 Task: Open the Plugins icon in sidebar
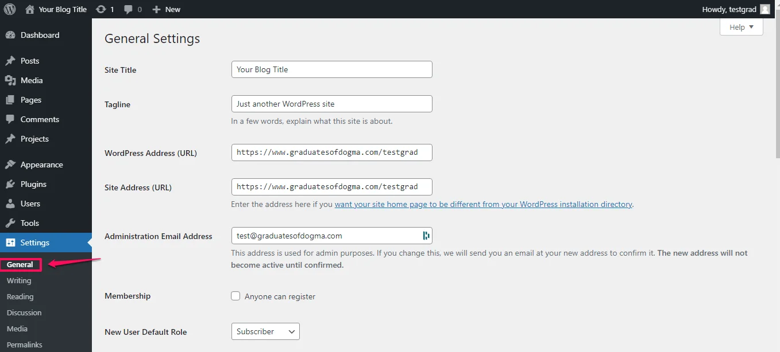[11, 184]
